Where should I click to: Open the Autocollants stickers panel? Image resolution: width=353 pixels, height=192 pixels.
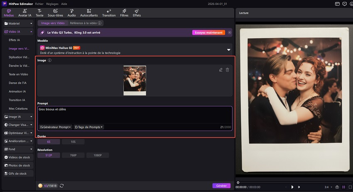[89, 12]
